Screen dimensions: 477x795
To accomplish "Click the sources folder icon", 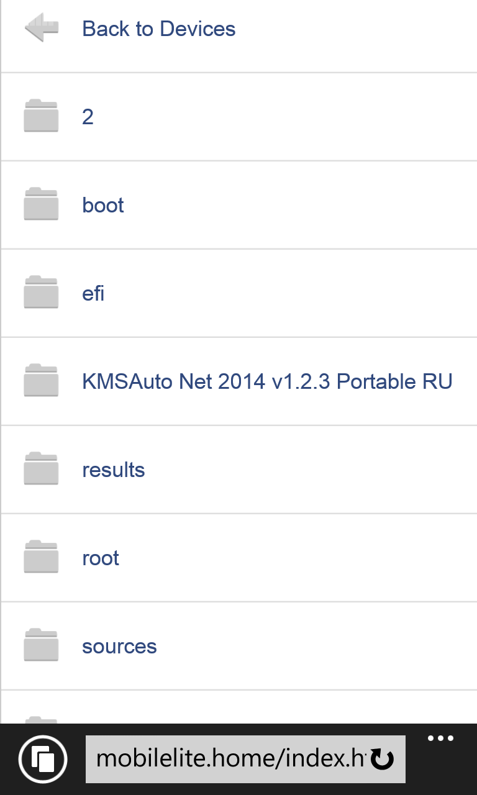I will [41, 645].
